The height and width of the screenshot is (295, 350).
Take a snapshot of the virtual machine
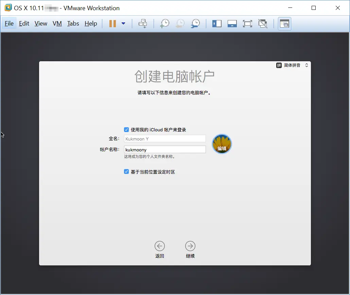[x=164, y=23]
